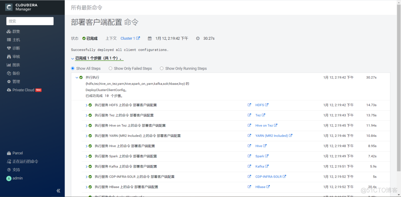
Task: Open the command details icon in the HDFS row
Action: [250, 105]
